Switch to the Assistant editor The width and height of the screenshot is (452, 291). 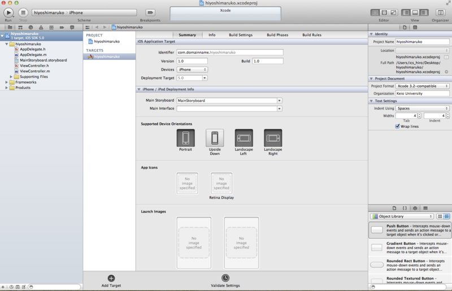point(384,12)
